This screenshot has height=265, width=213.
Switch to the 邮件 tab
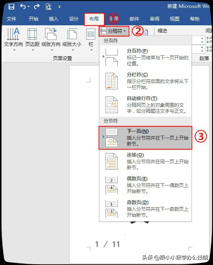[x=134, y=19]
